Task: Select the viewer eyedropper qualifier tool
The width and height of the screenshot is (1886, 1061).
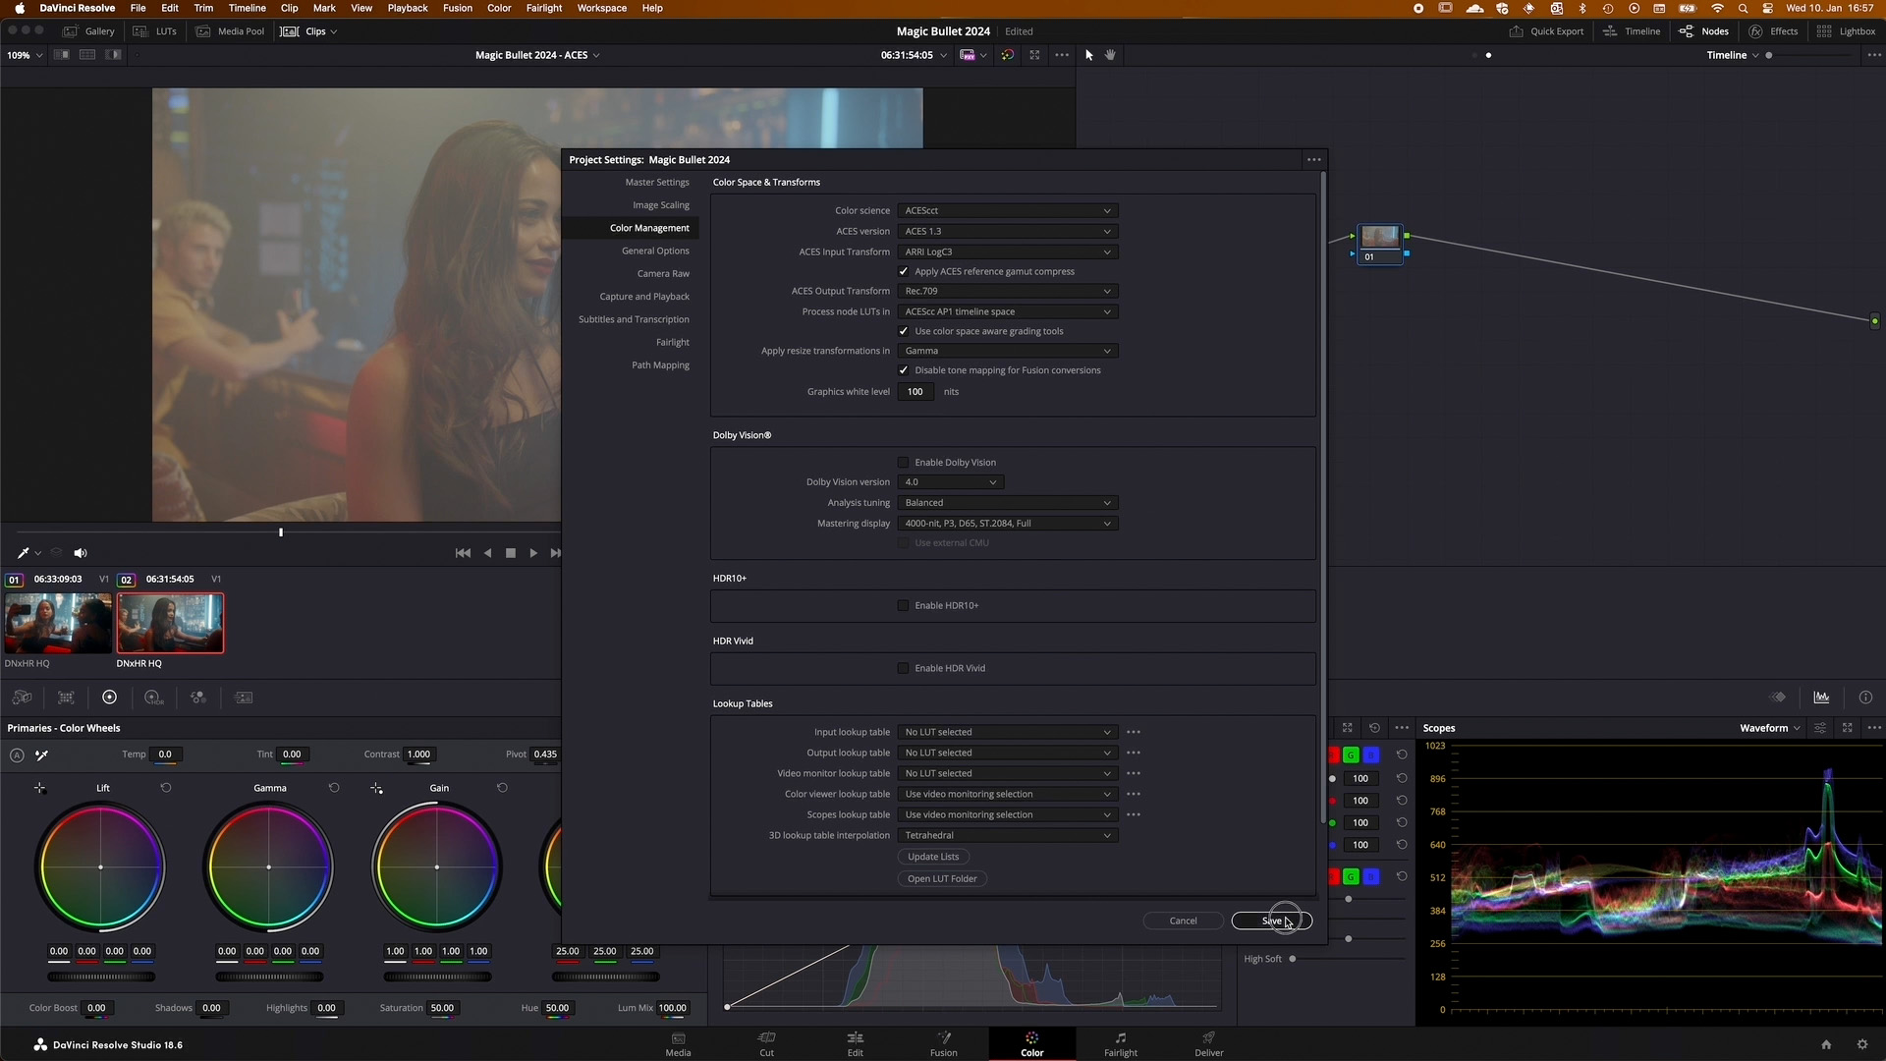Action: click(24, 553)
